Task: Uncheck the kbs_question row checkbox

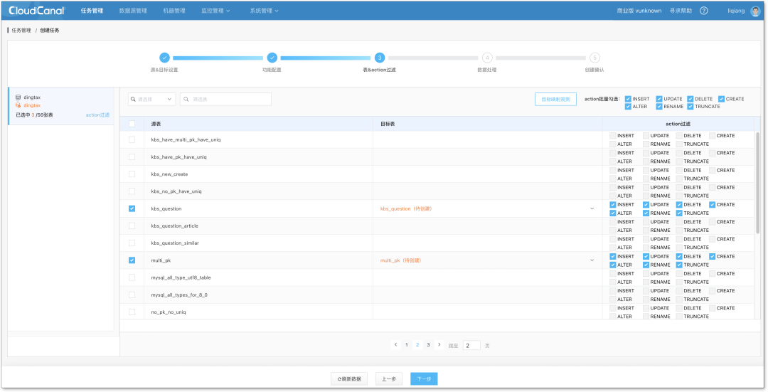Action: click(x=132, y=208)
